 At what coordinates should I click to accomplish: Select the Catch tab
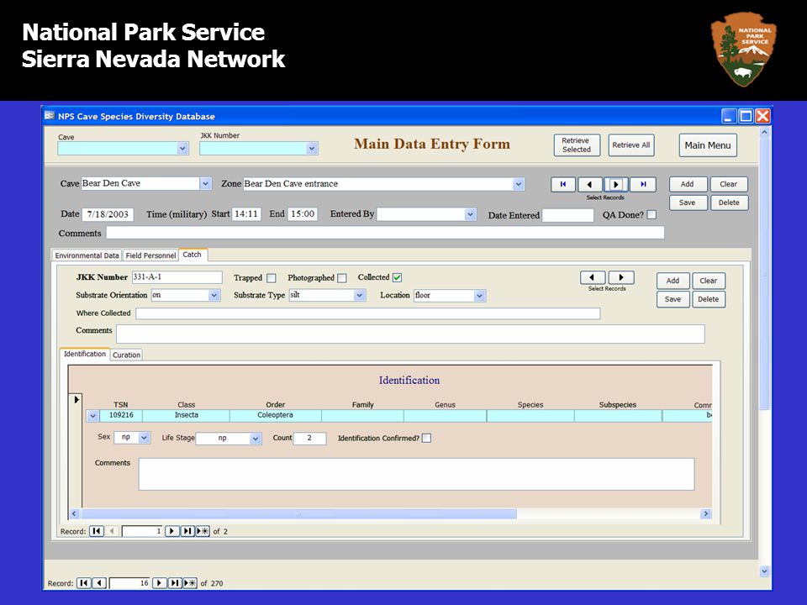[192, 255]
